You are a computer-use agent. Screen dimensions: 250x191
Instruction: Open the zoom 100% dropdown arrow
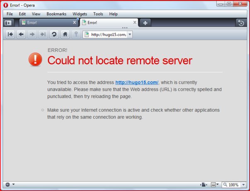(243, 185)
